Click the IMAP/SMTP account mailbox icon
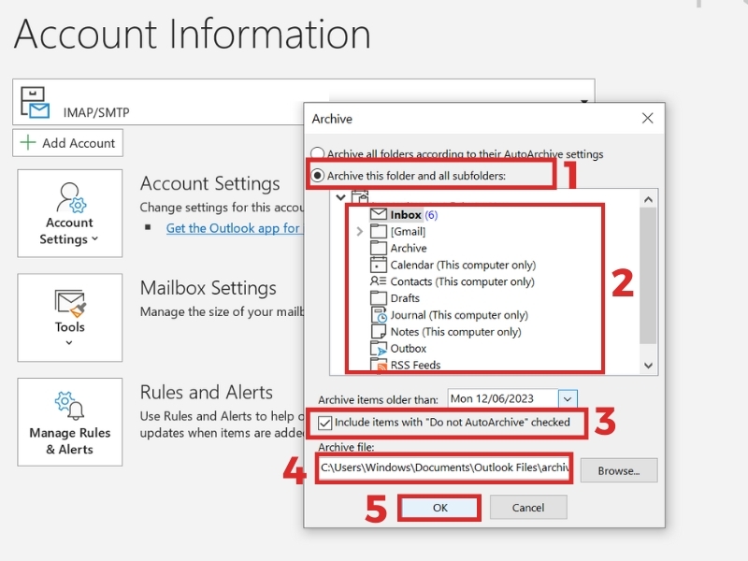 [35, 102]
